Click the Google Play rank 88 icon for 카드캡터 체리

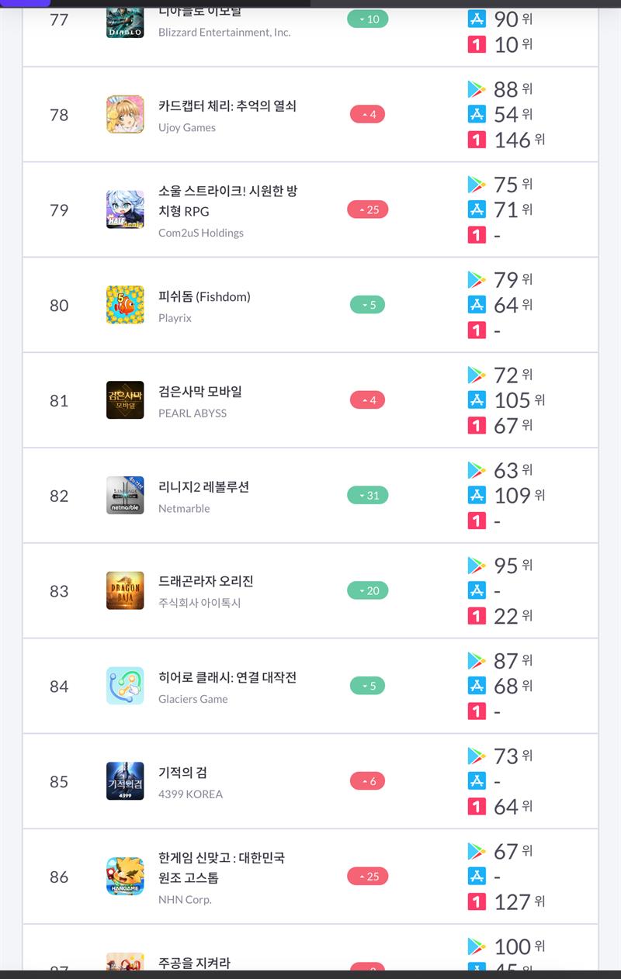coord(477,89)
